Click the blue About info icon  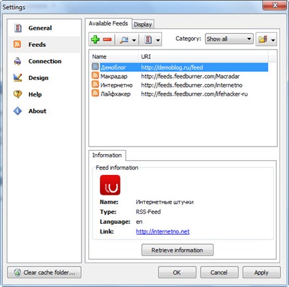coord(18,111)
